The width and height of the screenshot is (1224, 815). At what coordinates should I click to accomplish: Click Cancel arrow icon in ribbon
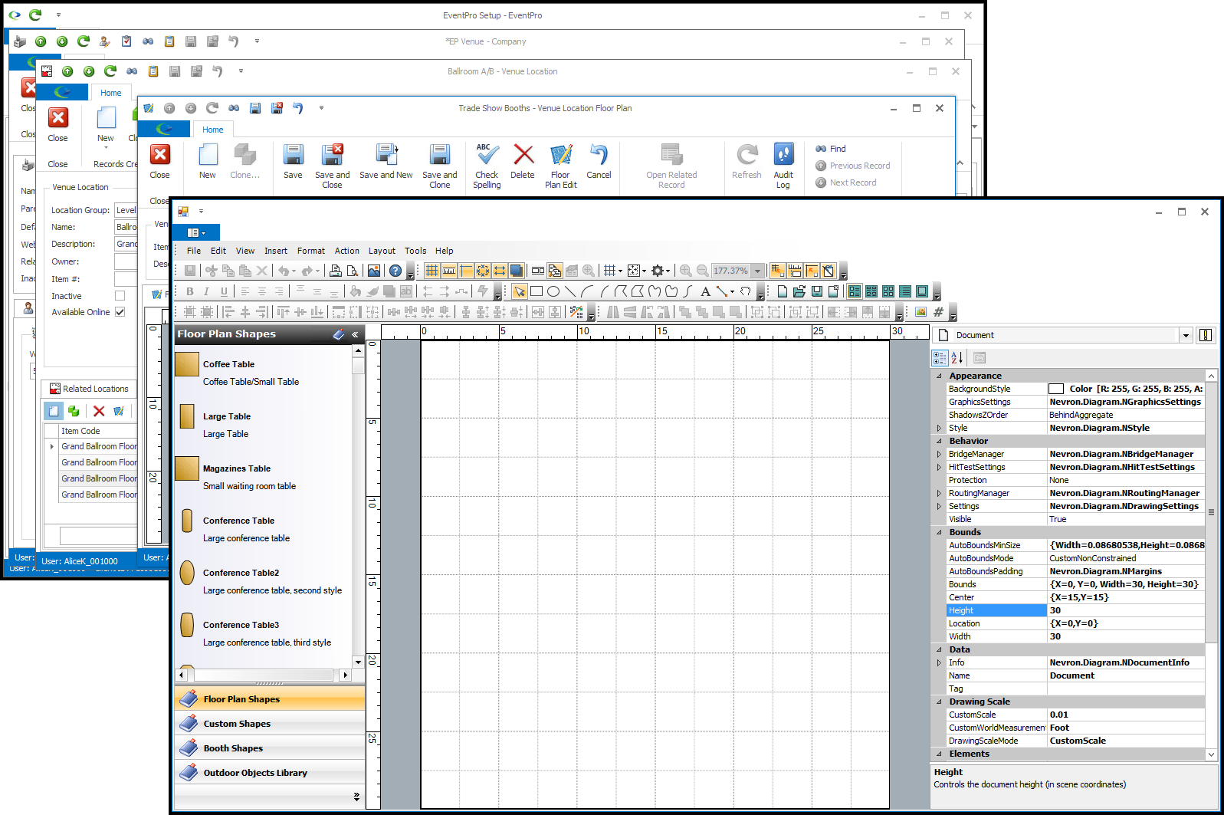tap(599, 161)
